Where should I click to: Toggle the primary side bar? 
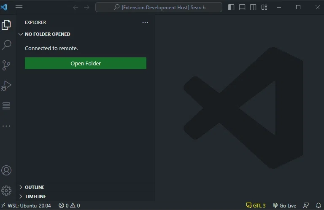click(x=231, y=7)
